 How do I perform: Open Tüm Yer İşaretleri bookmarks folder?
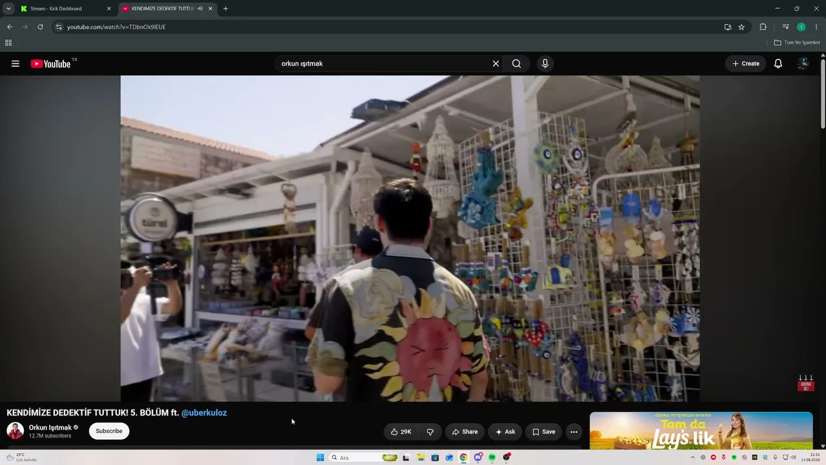coord(797,43)
